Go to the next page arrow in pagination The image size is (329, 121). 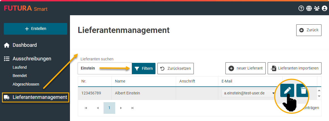click(121, 108)
